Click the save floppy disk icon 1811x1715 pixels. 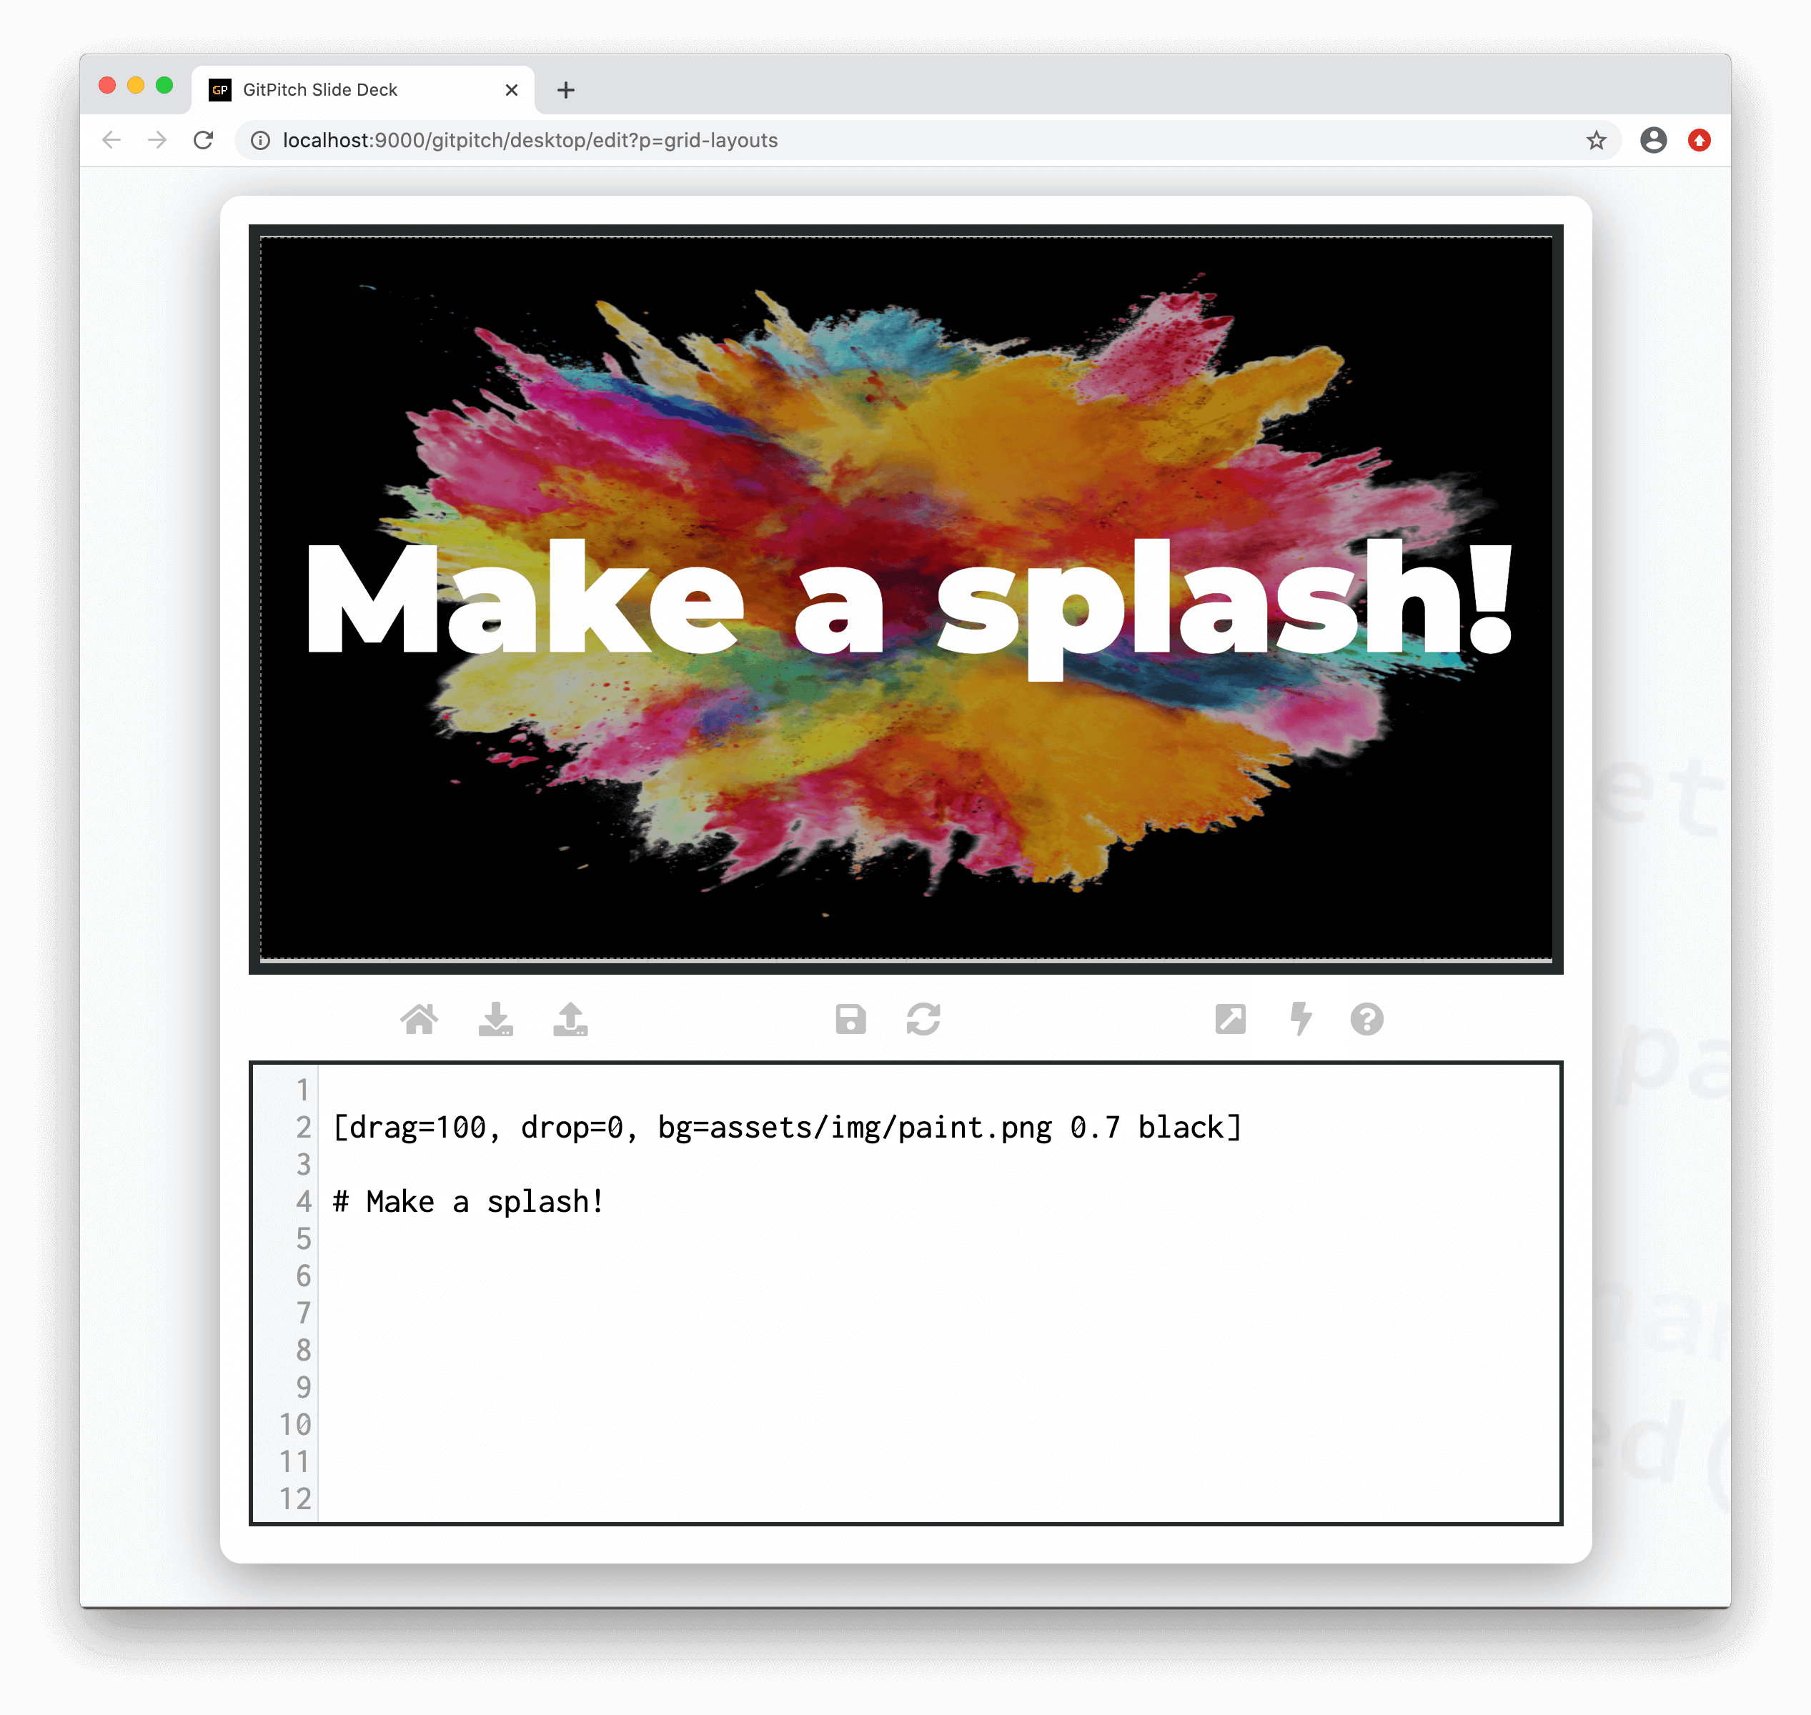pos(850,1018)
